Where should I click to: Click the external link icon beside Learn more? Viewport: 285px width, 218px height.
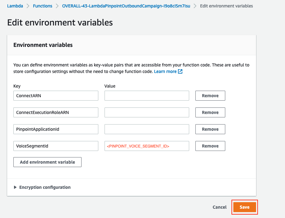[x=180, y=71]
